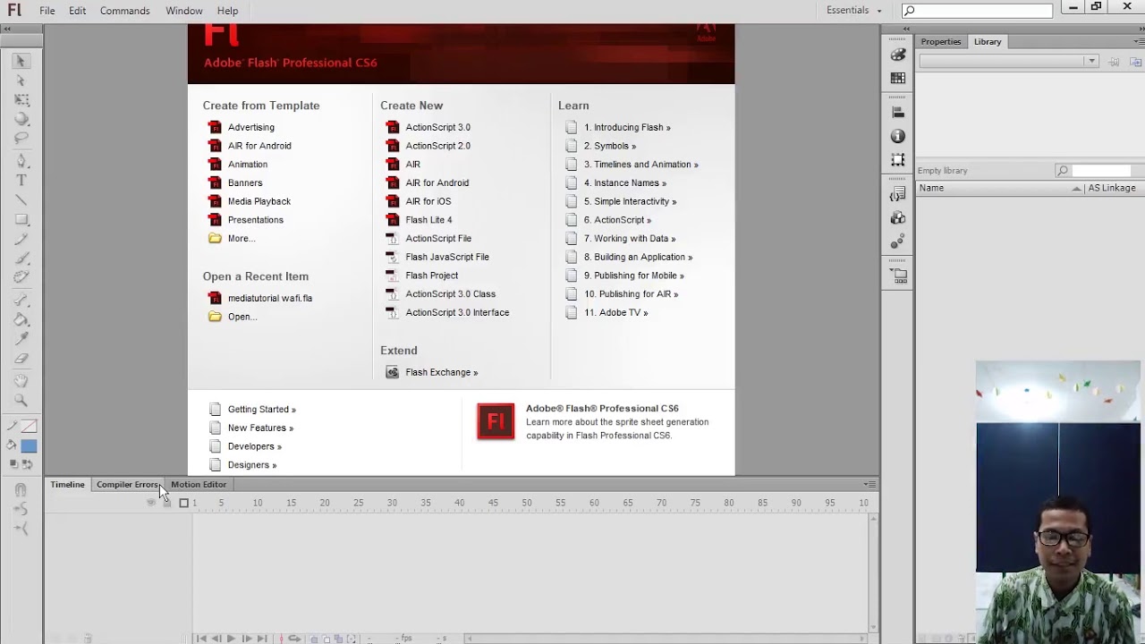Open the Window menu
The height and width of the screenshot is (644, 1145).
[x=184, y=11]
